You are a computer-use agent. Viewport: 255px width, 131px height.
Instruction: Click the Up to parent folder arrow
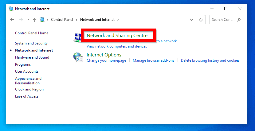(x=35, y=20)
